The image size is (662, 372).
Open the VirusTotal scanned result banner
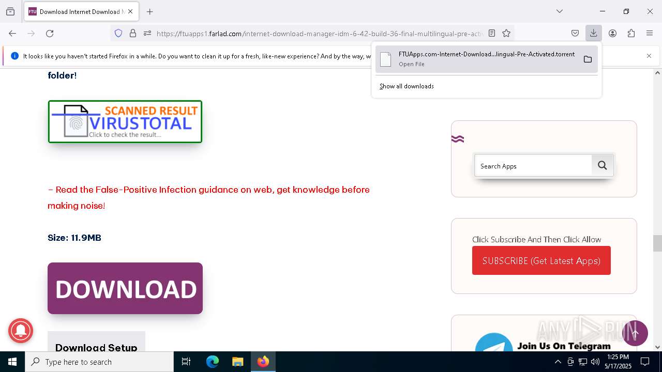click(x=125, y=121)
